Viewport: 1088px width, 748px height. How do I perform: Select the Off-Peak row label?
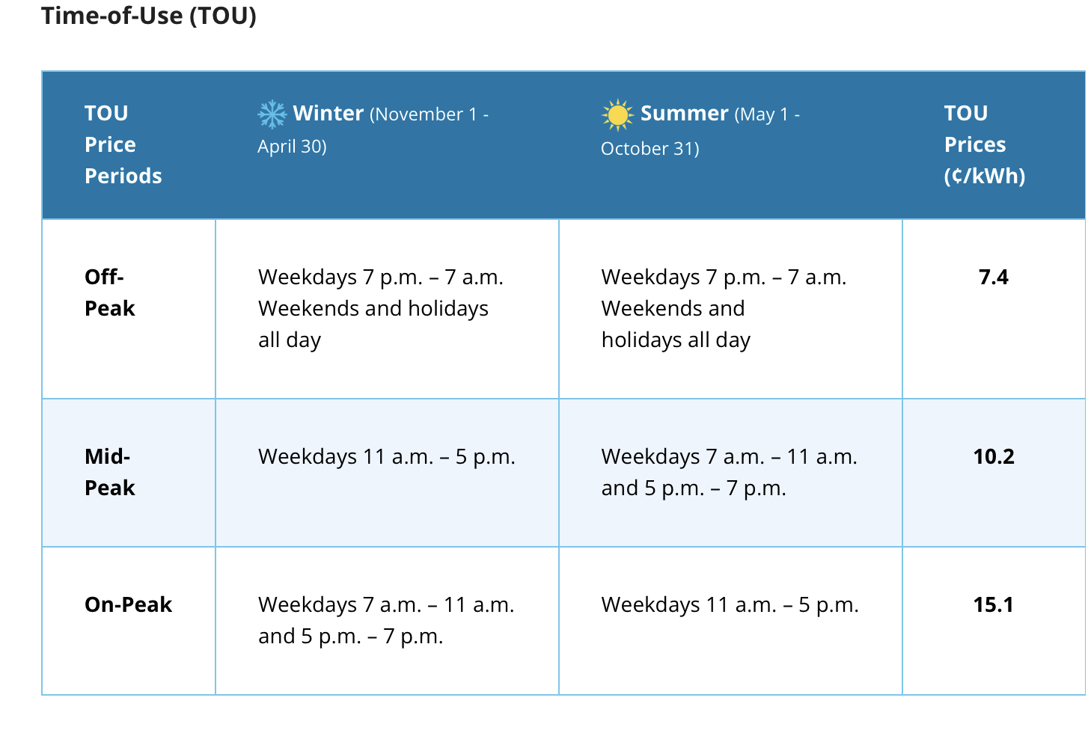tap(110, 292)
